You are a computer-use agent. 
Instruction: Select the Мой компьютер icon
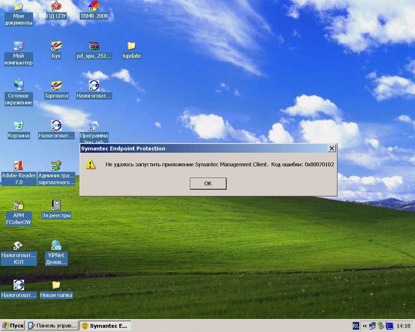pos(18,53)
